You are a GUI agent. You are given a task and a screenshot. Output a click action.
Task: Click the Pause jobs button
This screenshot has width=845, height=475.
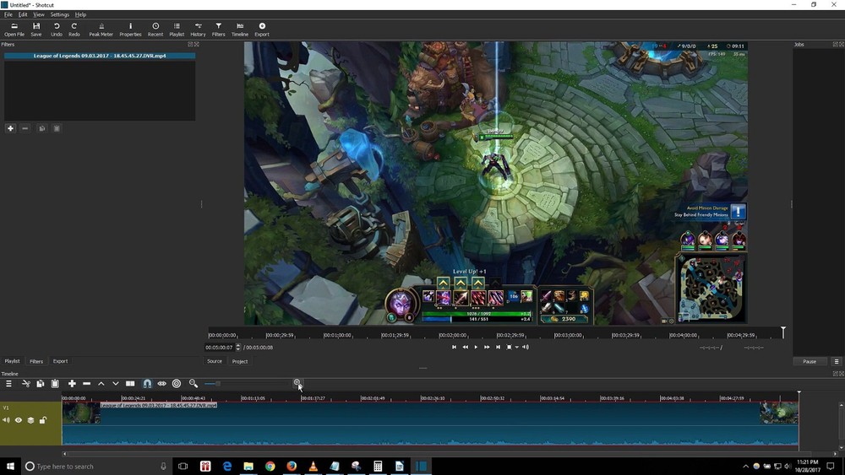(810, 361)
